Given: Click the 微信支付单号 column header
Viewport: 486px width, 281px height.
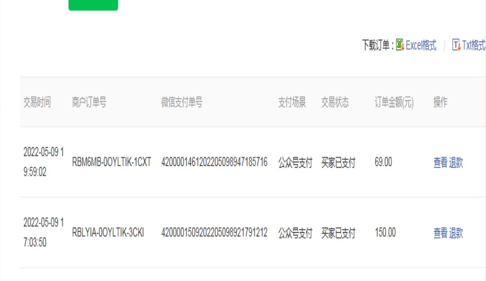Looking at the screenshot, I should pos(182,102).
